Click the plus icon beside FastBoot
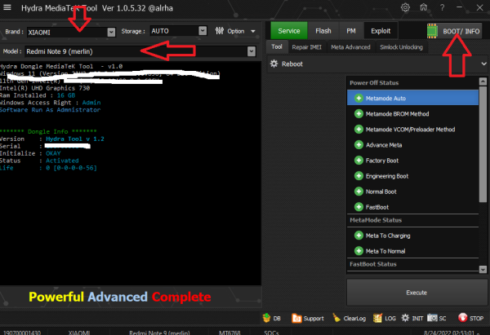This screenshot has width=490, height=335. (x=359, y=207)
